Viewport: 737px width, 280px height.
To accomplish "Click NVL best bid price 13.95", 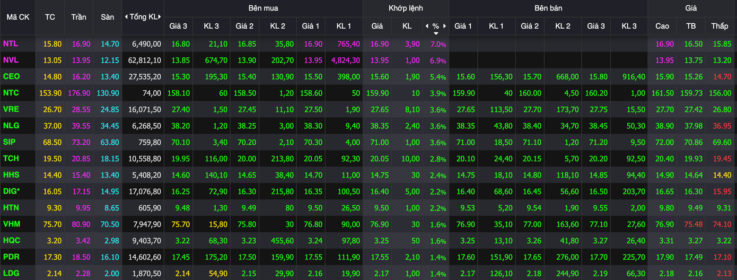I will click(310, 60).
